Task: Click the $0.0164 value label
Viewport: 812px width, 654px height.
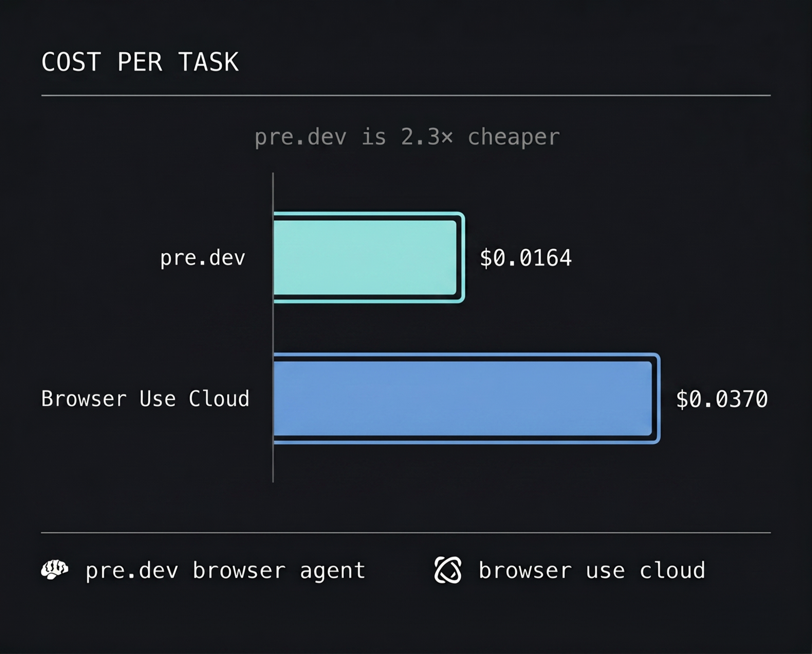Action: click(x=526, y=258)
